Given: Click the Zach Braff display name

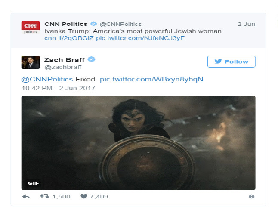Looking at the screenshot, I should click(x=65, y=60).
